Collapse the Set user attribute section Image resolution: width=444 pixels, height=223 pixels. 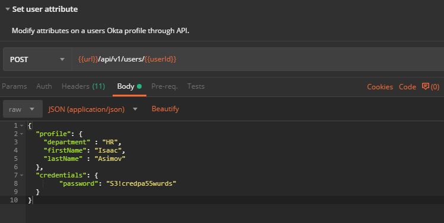pos(7,9)
